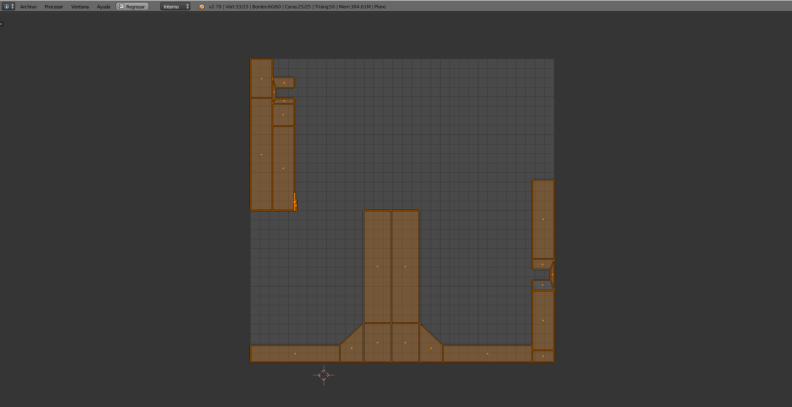Select the top-left corner UV face
Screen dimensions: 792x407
(261, 78)
